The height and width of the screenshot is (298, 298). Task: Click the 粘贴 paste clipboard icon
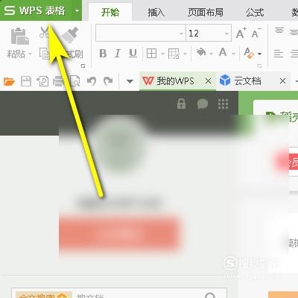(x=19, y=37)
